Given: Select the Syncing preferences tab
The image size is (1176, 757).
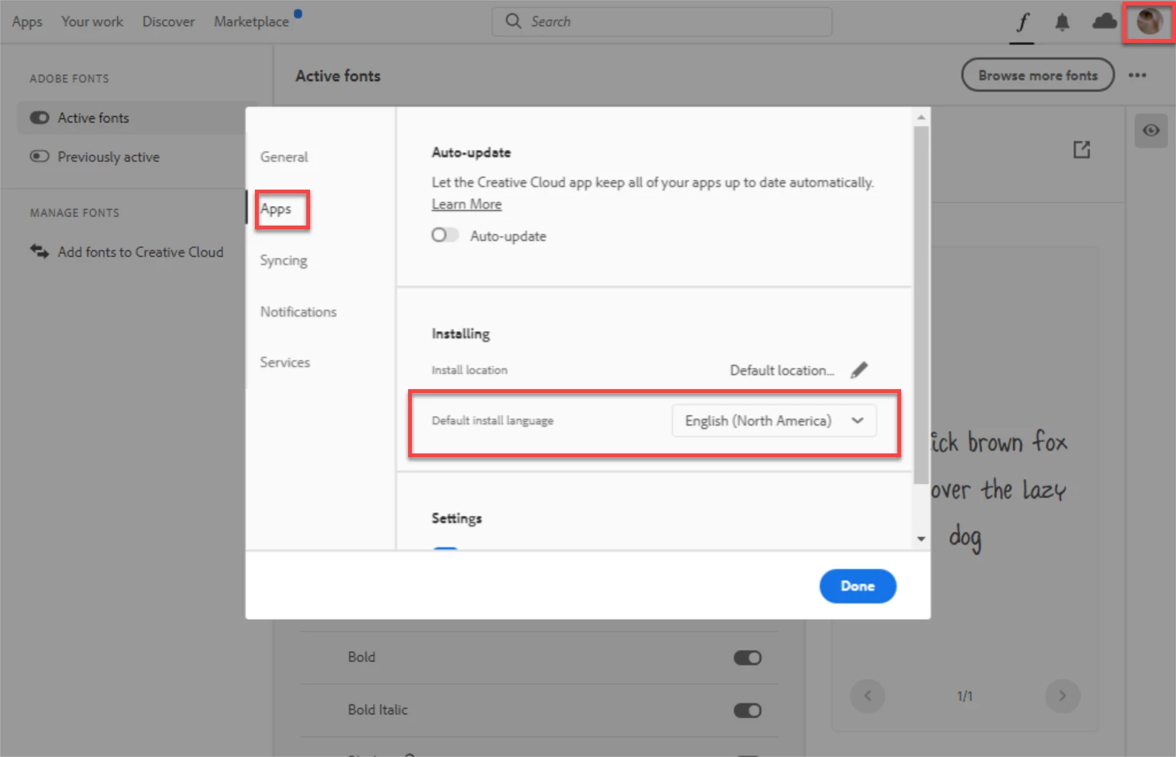Looking at the screenshot, I should 283,260.
